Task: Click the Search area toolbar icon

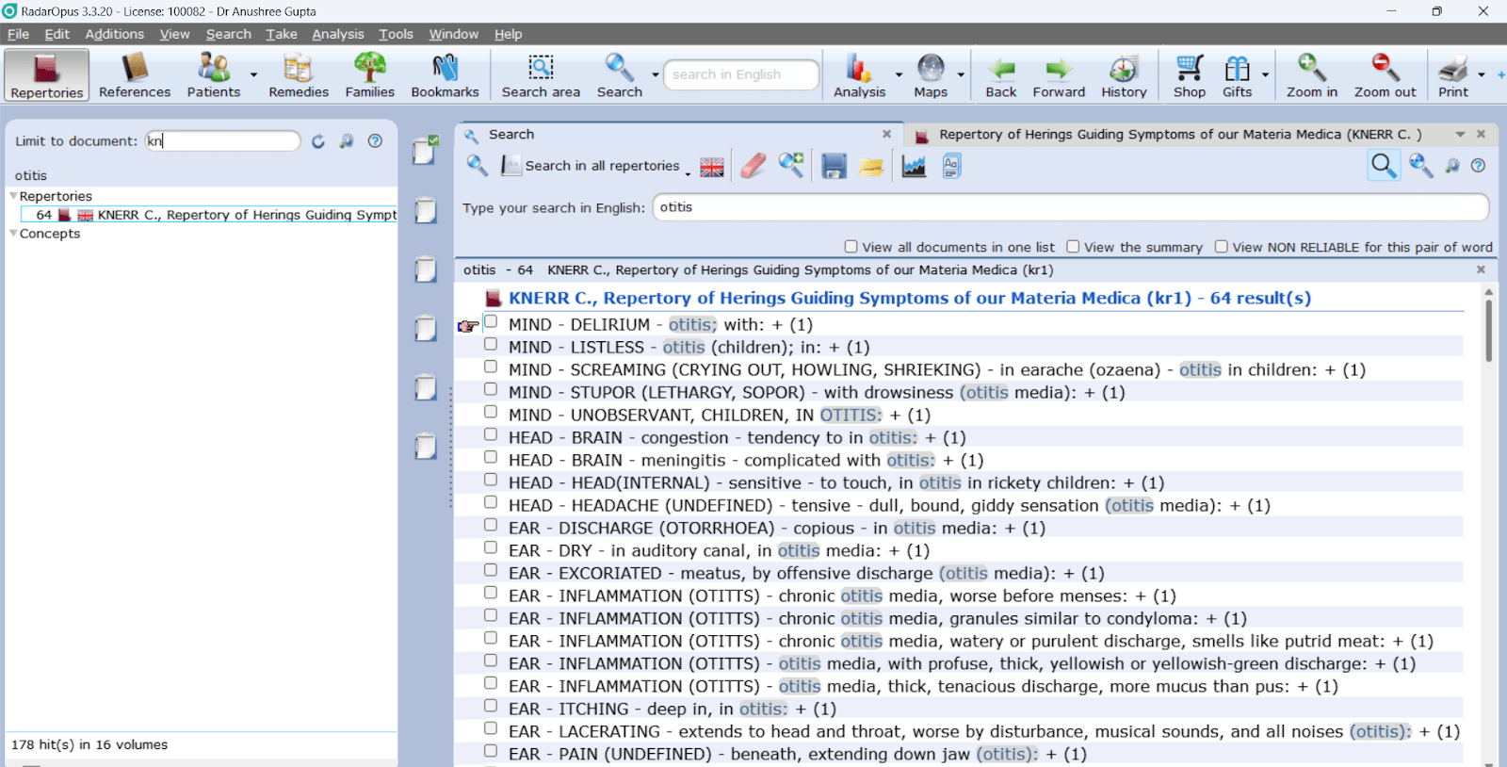Action: [541, 75]
